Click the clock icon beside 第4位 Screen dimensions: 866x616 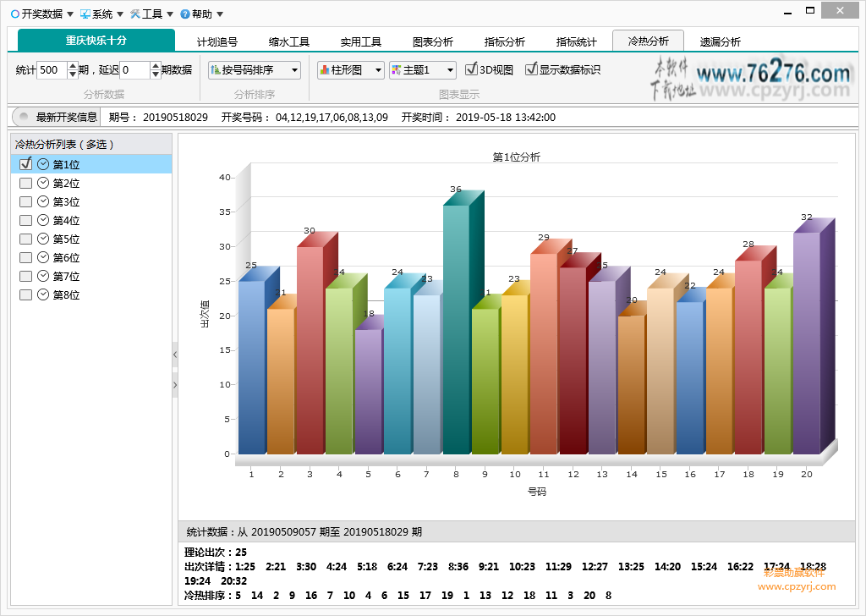tap(43, 221)
